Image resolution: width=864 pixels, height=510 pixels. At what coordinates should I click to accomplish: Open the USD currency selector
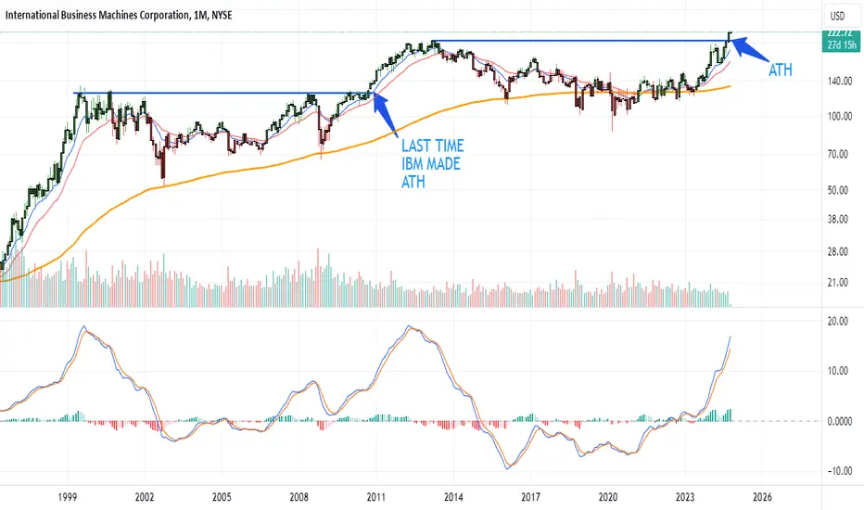(837, 16)
